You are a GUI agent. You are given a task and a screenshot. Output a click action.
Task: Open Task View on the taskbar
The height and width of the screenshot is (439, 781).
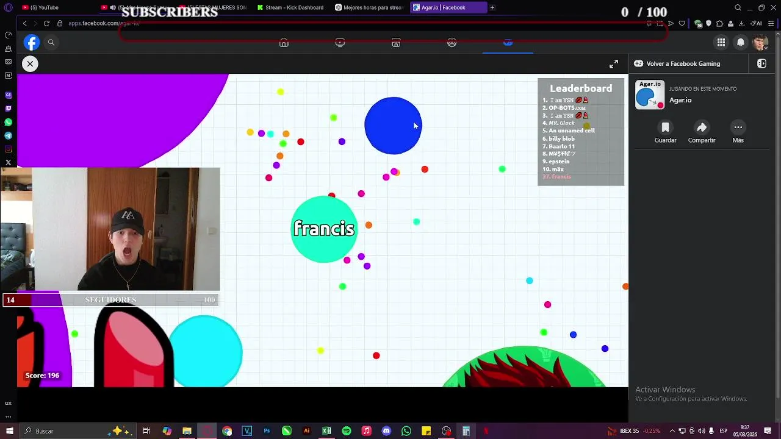click(x=146, y=431)
